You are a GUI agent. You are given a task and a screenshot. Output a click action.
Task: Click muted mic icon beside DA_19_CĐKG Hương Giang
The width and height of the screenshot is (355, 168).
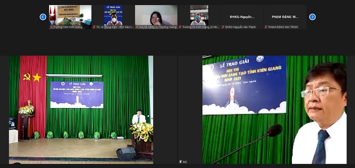pyautogui.click(x=137, y=27)
